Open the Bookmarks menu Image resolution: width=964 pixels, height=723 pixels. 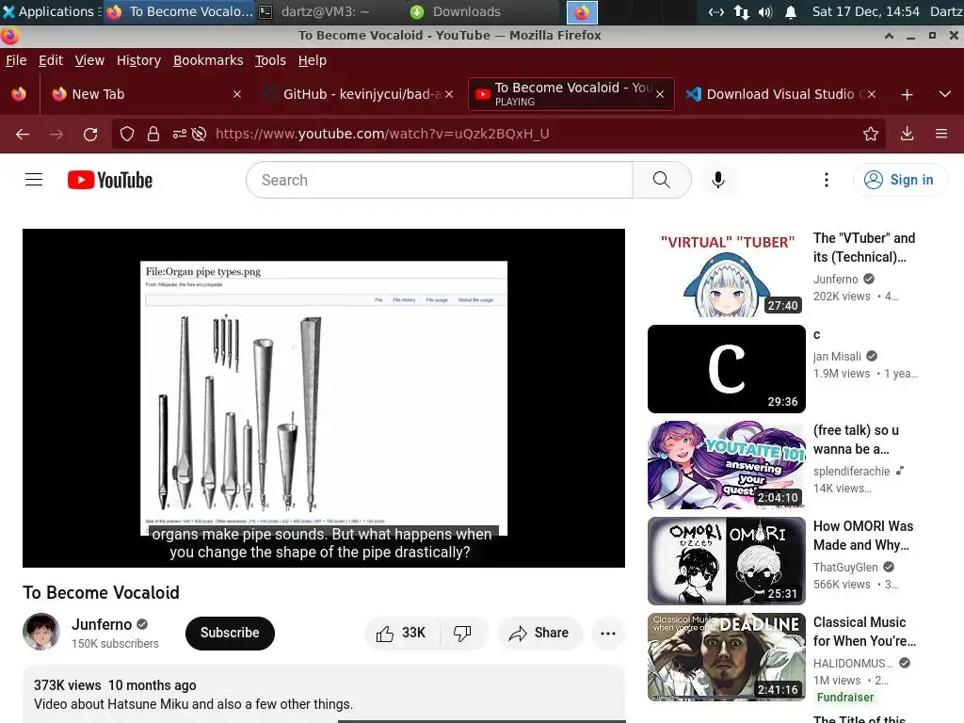(208, 60)
